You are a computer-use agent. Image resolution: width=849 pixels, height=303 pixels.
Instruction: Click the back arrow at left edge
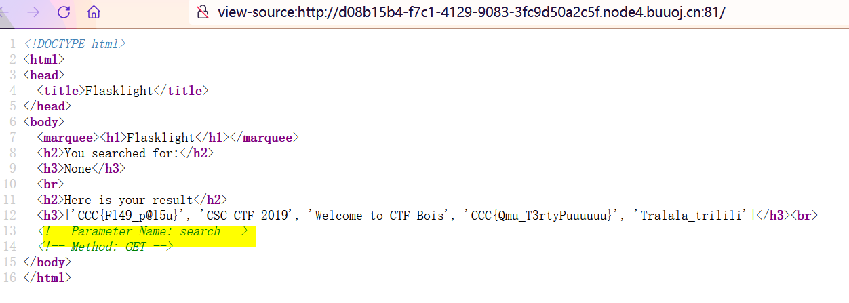coord(5,12)
